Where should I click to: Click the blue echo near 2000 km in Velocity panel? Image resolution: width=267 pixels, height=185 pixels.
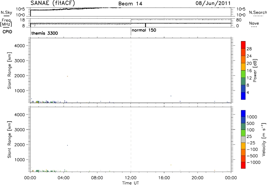[x=67, y=145]
